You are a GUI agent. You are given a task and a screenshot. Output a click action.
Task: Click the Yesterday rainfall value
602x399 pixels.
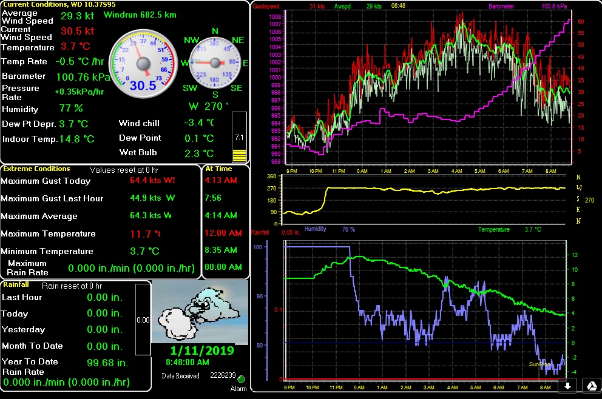coord(104,330)
